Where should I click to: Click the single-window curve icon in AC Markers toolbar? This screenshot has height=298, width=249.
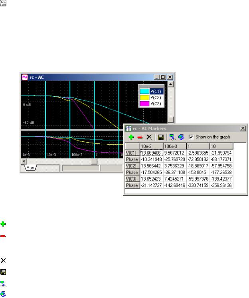172,137
